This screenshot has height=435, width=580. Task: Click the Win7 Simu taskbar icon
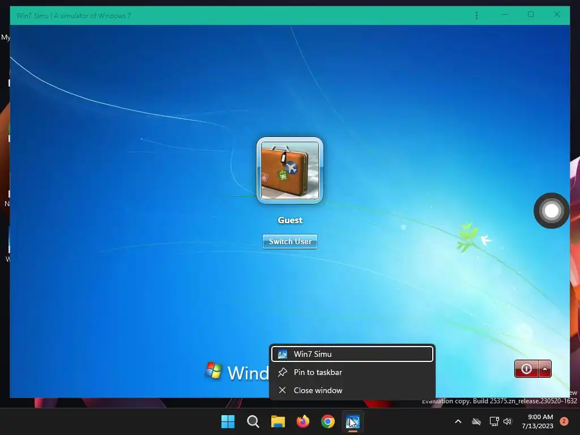click(353, 421)
